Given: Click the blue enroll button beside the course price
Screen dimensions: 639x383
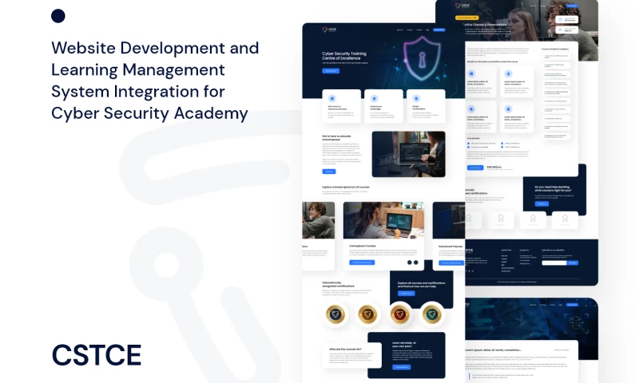Looking at the screenshot, I should (x=475, y=168).
